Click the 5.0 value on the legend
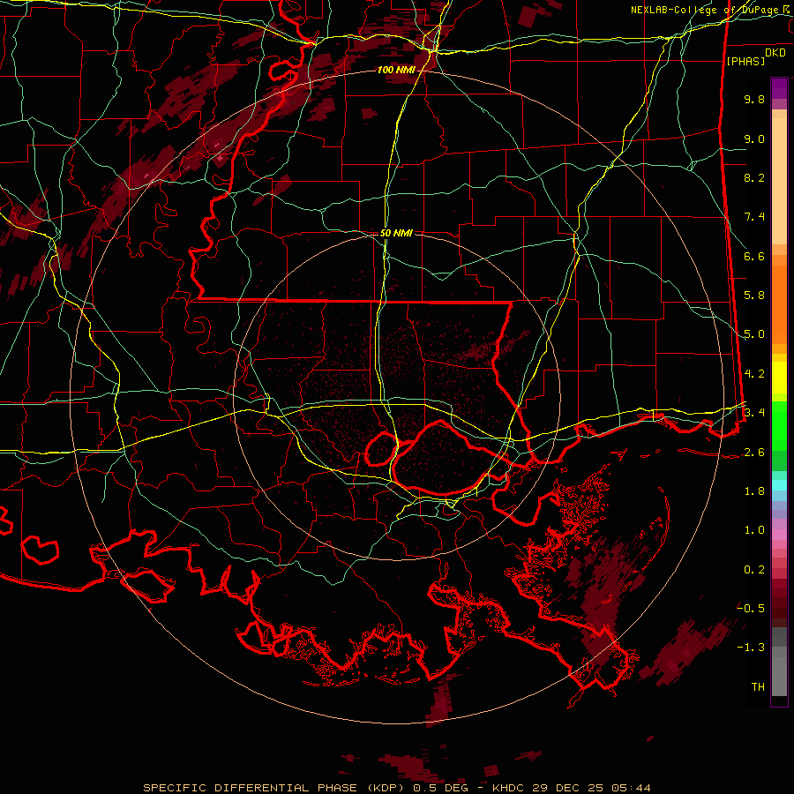Screen dimensions: 794x794 click(754, 334)
